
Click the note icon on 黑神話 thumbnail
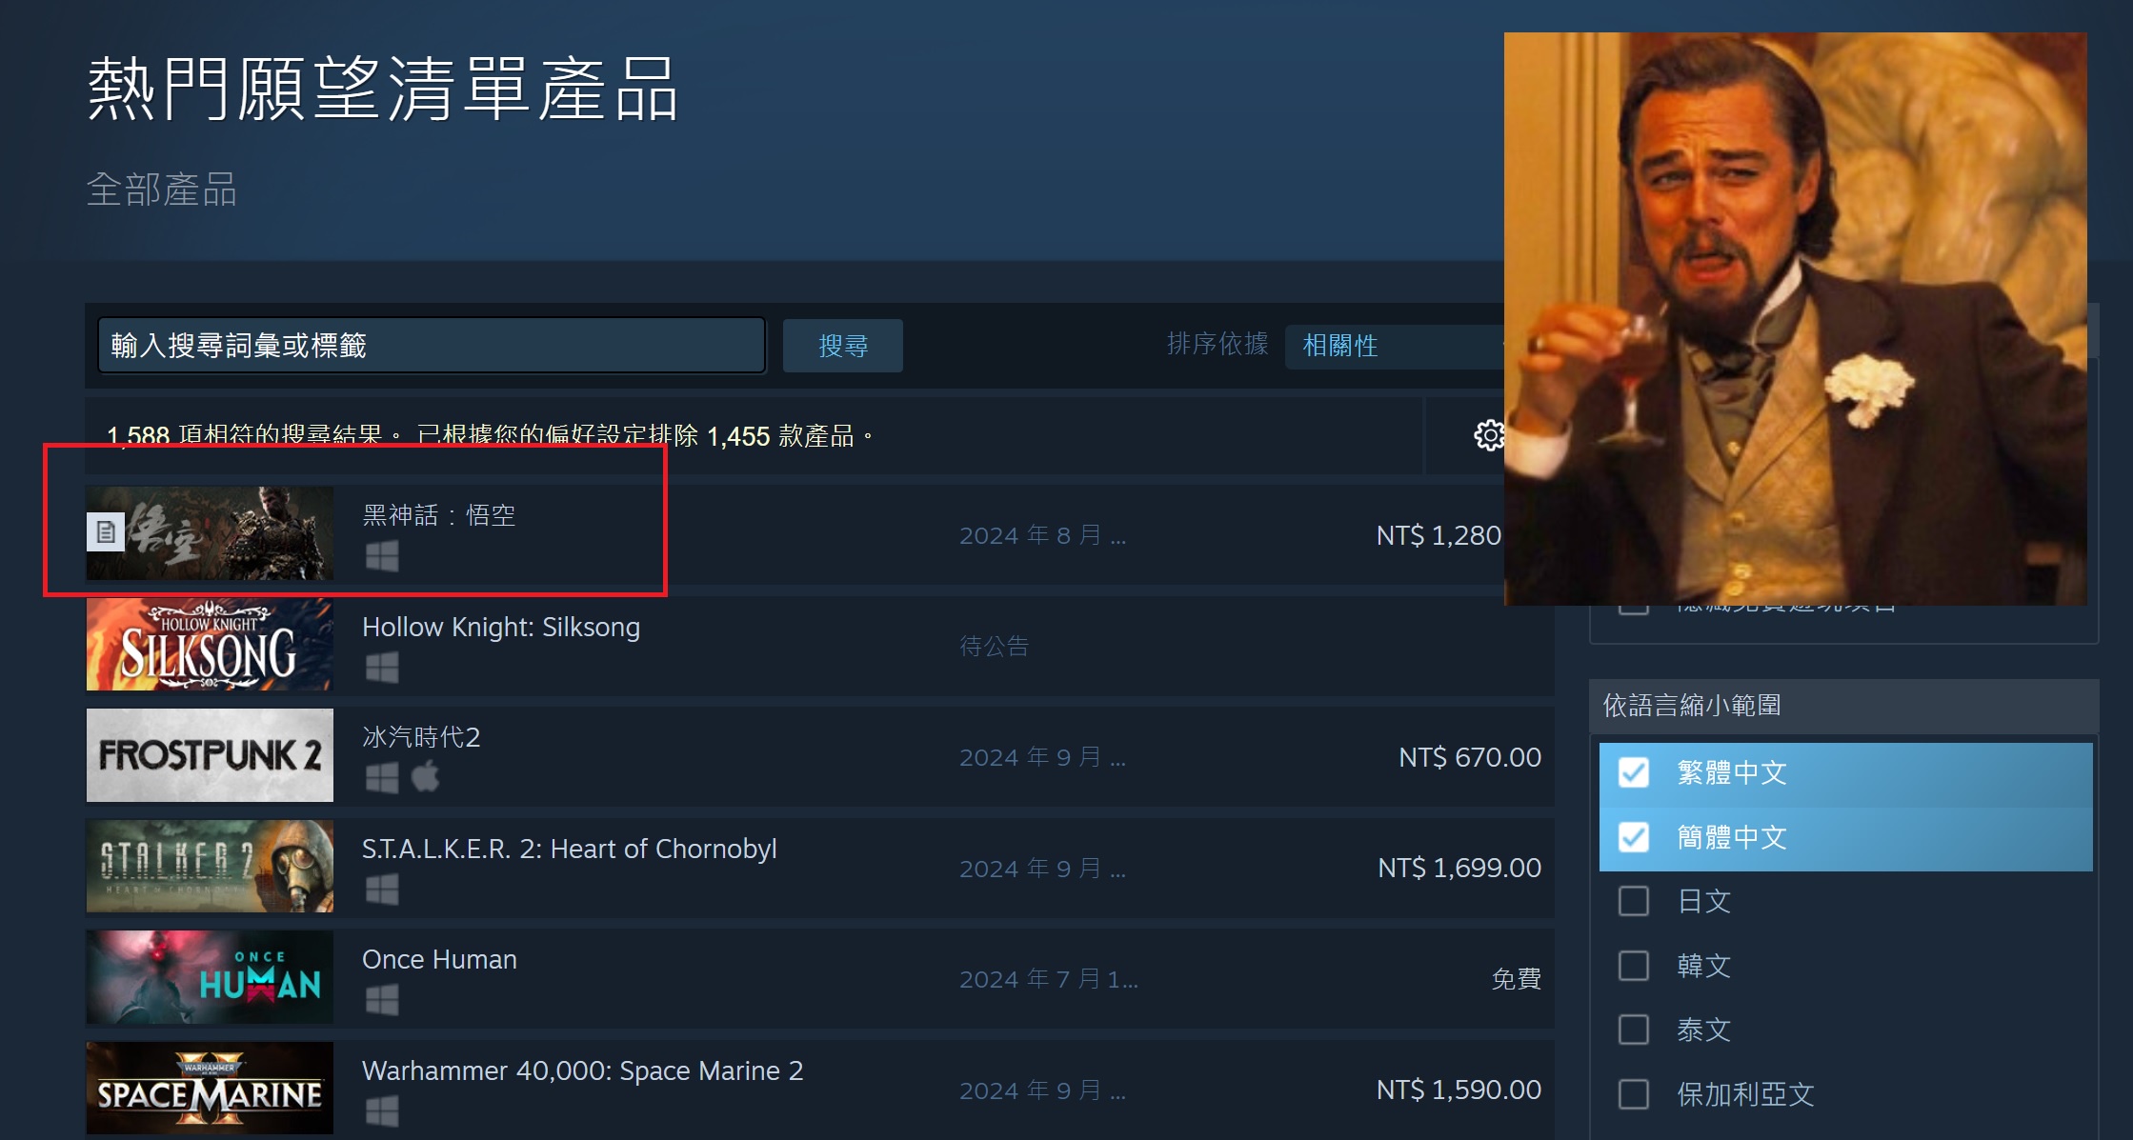click(106, 531)
